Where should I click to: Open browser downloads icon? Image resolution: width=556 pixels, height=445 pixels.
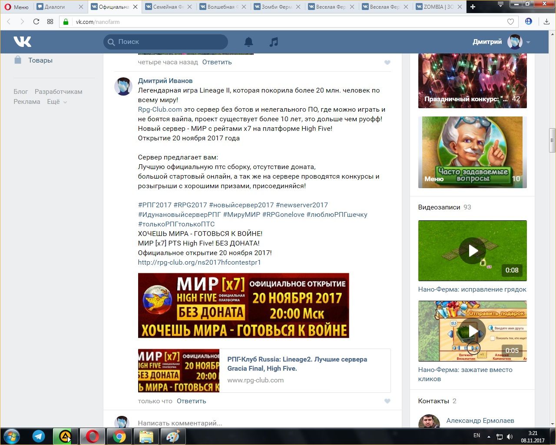[546, 22]
